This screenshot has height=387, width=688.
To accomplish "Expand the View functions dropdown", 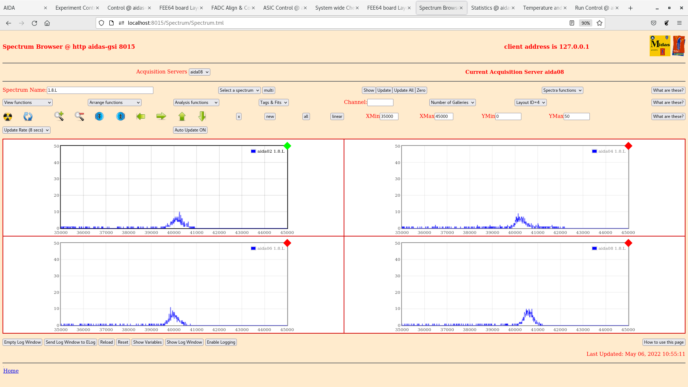I will click(x=28, y=102).
